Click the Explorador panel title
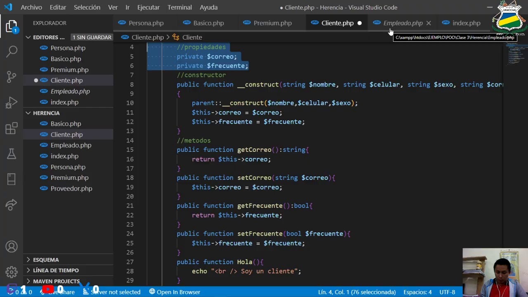Image resolution: width=528 pixels, height=297 pixels. coord(49,23)
